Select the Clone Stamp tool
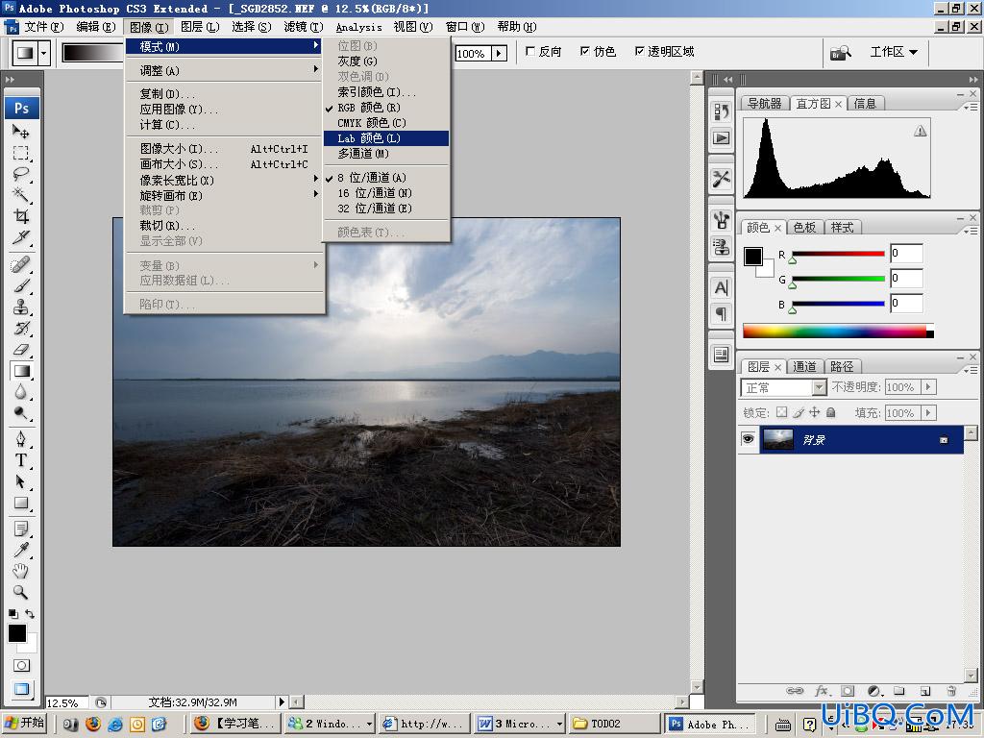 pyautogui.click(x=21, y=307)
